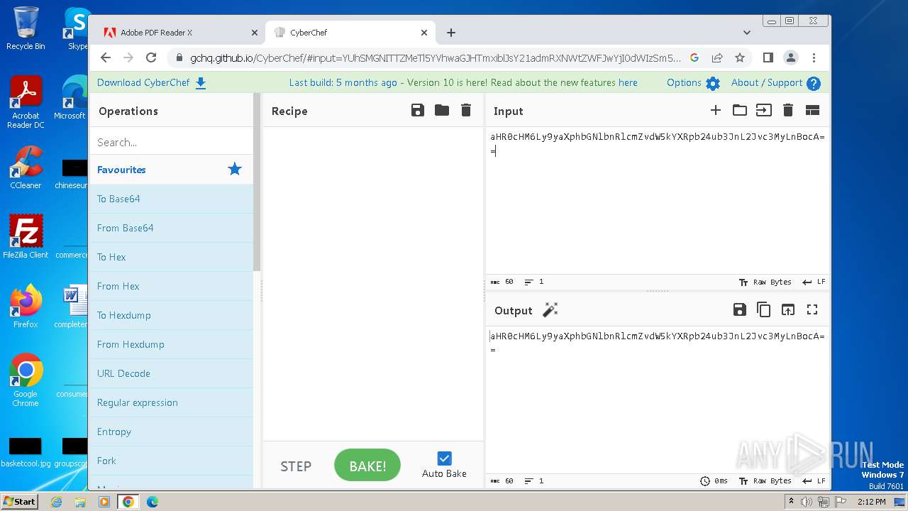Clear the input with the trash icon

click(788, 110)
